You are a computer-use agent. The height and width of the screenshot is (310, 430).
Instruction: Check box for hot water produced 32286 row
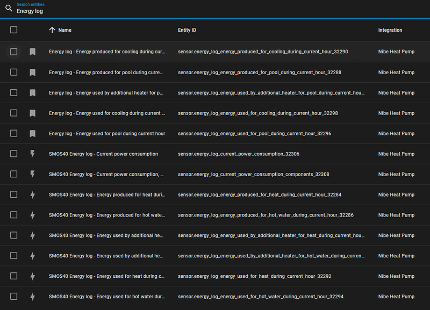(x=14, y=215)
